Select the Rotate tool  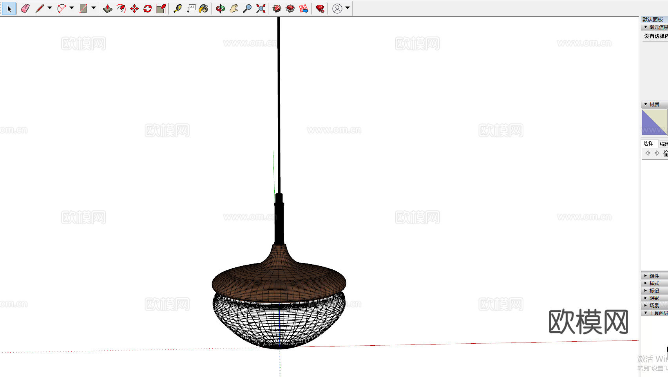148,9
